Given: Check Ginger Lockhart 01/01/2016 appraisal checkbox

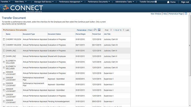Looking at the screenshot, I should pos(4,73).
